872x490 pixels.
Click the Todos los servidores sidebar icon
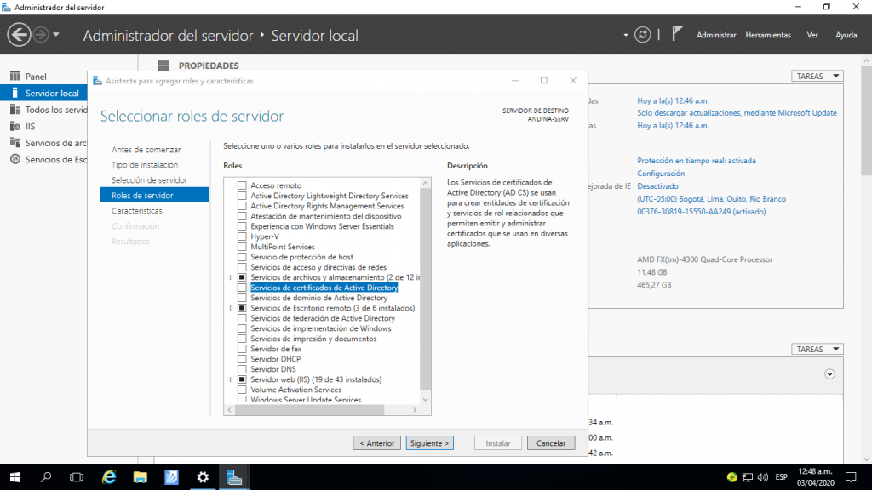point(15,110)
